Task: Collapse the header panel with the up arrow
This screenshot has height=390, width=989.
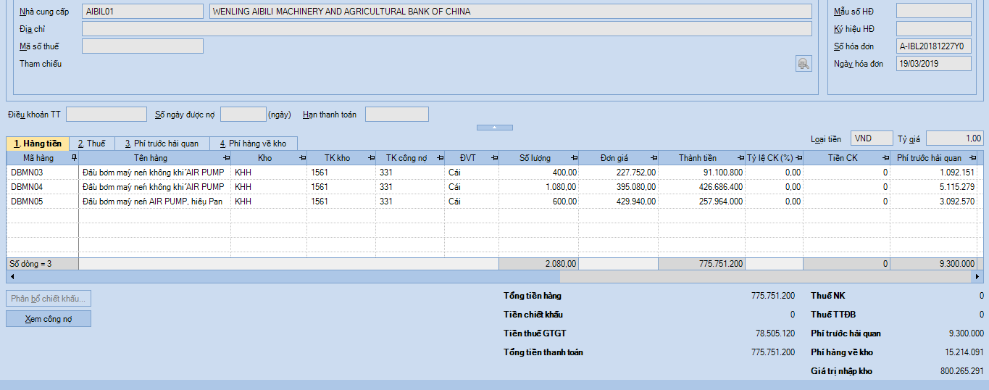Action: tap(495, 127)
